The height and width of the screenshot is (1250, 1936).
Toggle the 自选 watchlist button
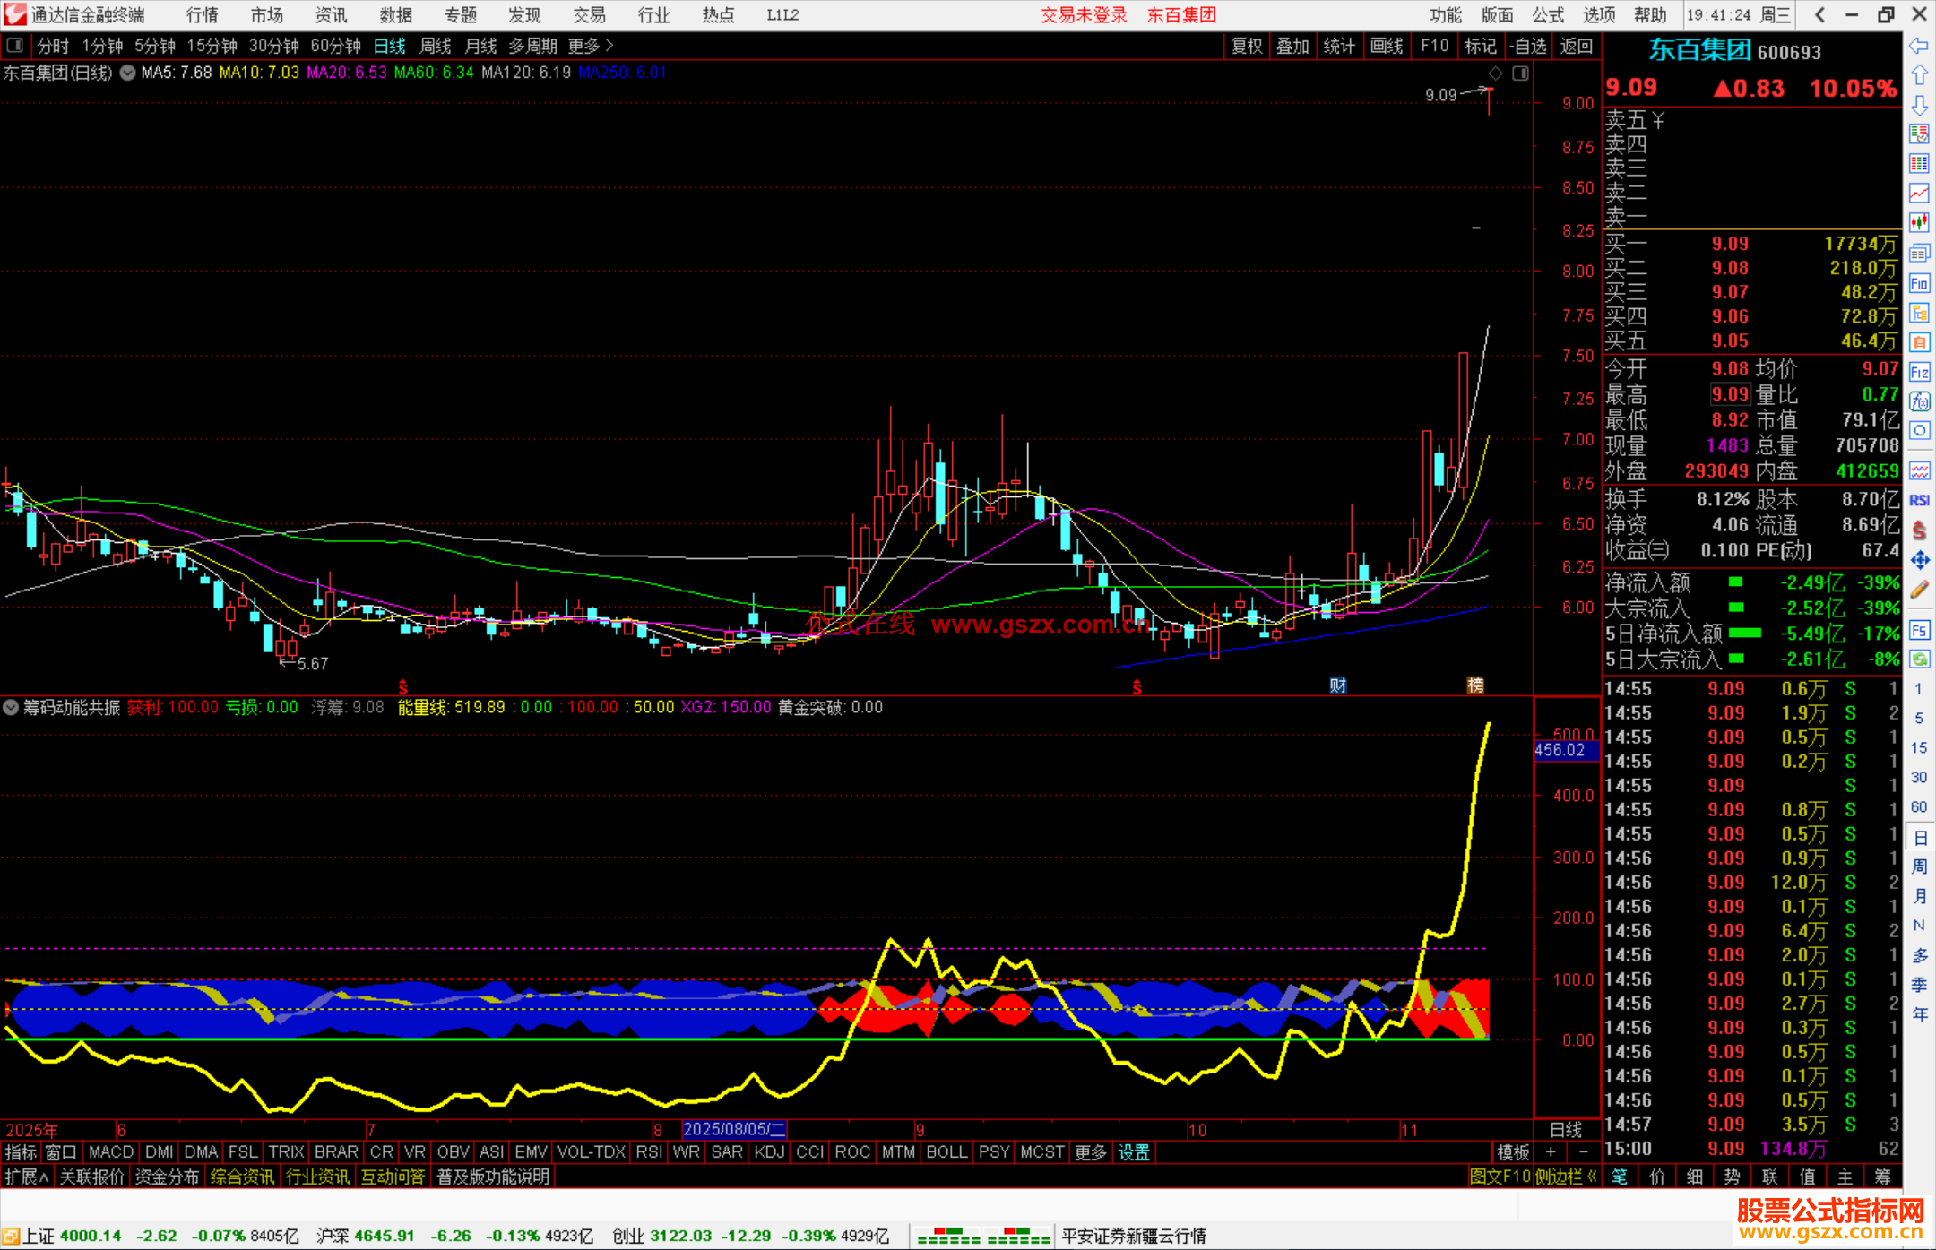click(1528, 46)
